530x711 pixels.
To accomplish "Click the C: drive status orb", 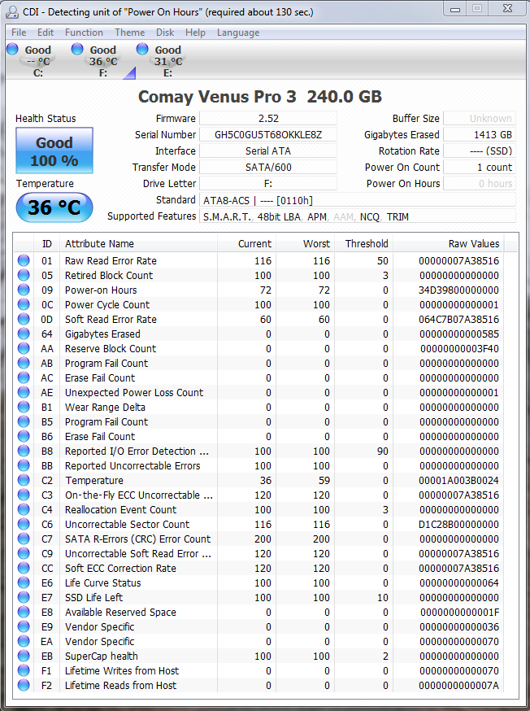I will click(12, 50).
